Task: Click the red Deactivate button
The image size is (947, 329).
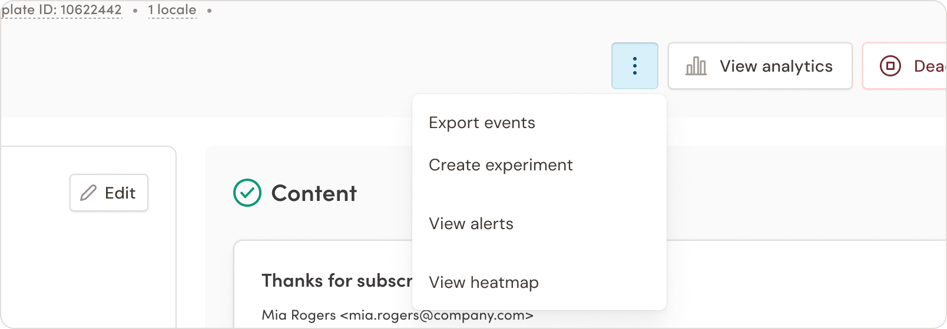Action: pos(905,66)
